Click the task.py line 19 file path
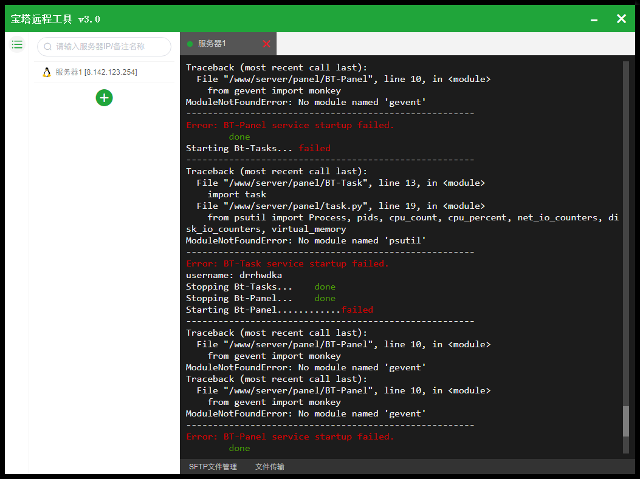Screen dimensions: 640x479 coord(341,206)
